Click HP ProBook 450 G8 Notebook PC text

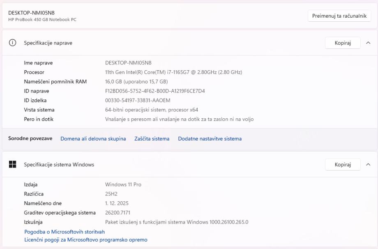point(42,20)
